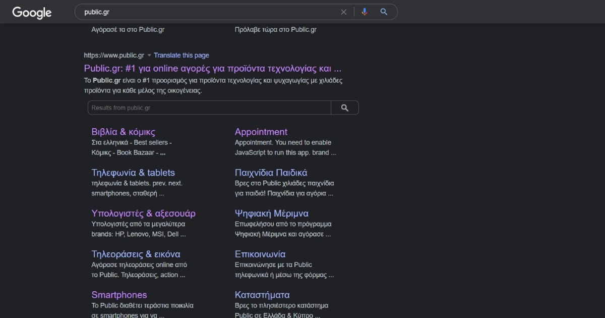Click the Google logo
Screen dimensions: 605x318
pyautogui.click(x=31, y=13)
